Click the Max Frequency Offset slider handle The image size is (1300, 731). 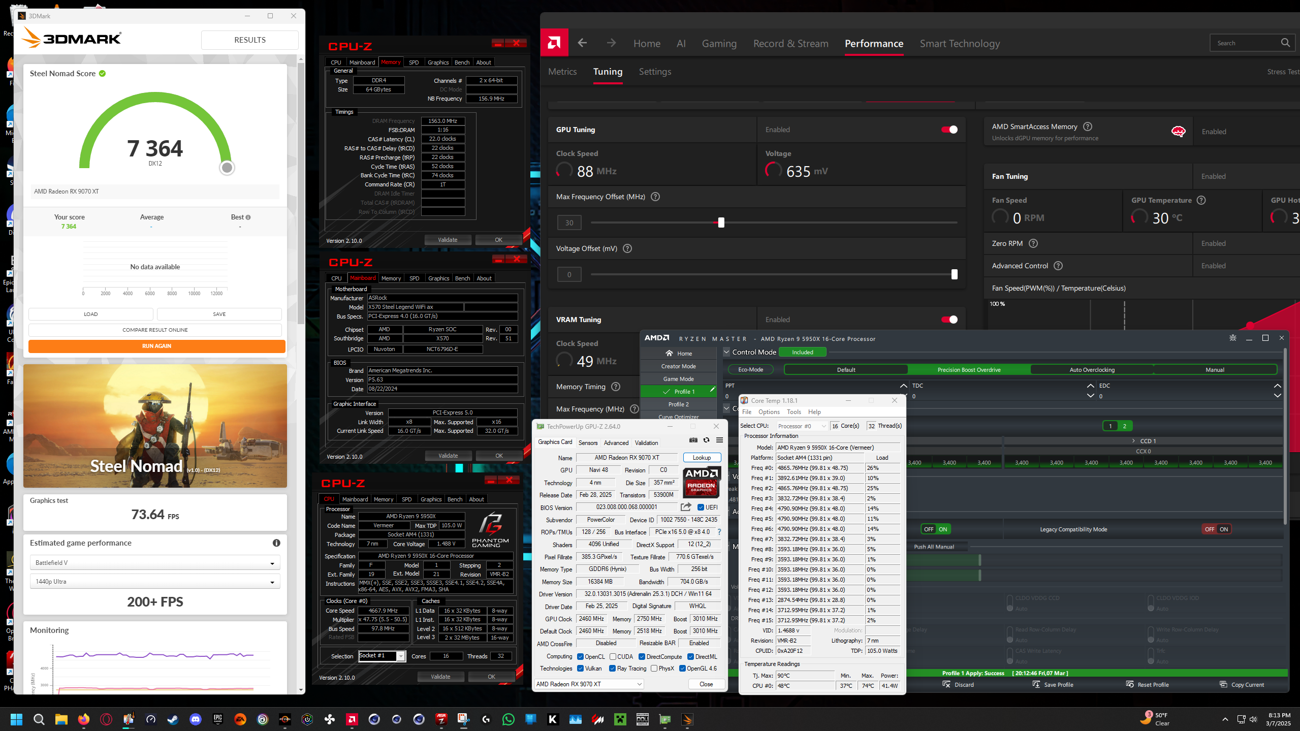pos(721,223)
